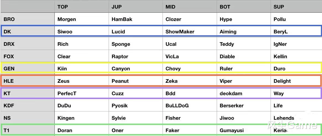Click the Gumayusi cell

pos(244,130)
